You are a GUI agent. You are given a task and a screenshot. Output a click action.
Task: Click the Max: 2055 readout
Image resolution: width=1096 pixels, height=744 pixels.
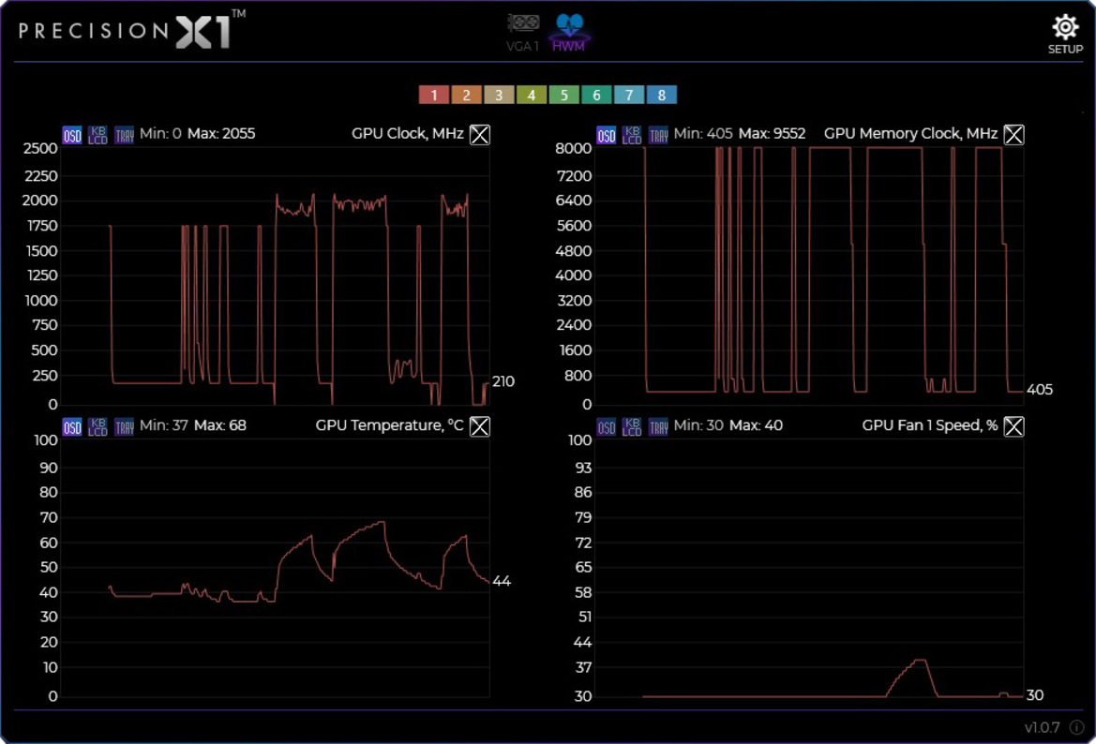[221, 134]
